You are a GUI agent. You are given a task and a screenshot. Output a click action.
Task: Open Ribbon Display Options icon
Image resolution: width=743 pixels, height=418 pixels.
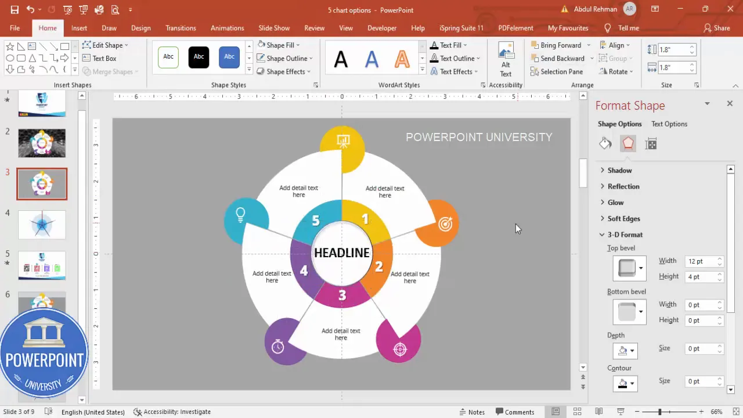655,9
